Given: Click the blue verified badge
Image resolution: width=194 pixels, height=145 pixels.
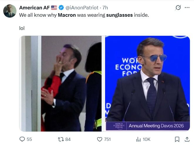Looking at the screenshot, I should coord(61,8).
